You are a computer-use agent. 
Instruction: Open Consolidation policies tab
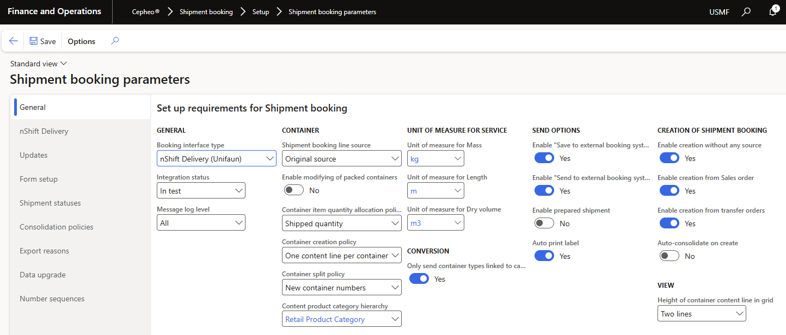pyautogui.click(x=57, y=227)
